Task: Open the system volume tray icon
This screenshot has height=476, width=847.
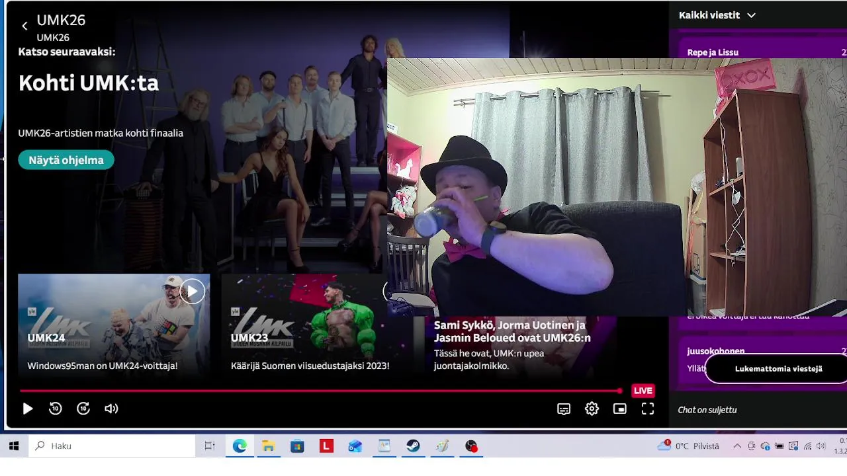Action: click(821, 446)
